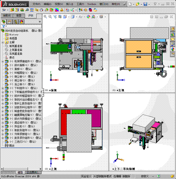Select the FeatureManager design tree tab
This screenshot has width=176, height=179.
(3, 22)
